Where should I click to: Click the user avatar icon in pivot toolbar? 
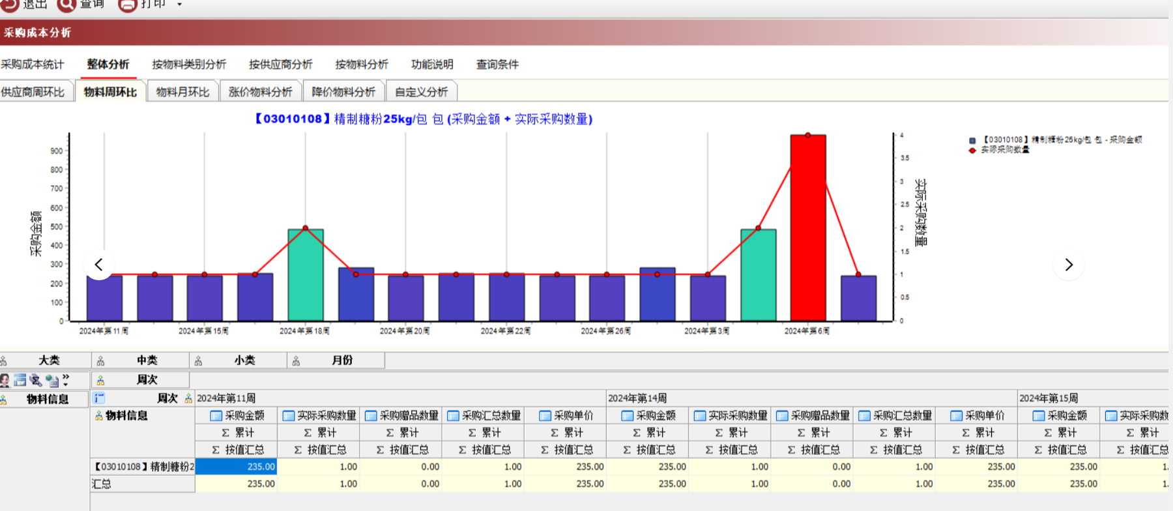5,380
